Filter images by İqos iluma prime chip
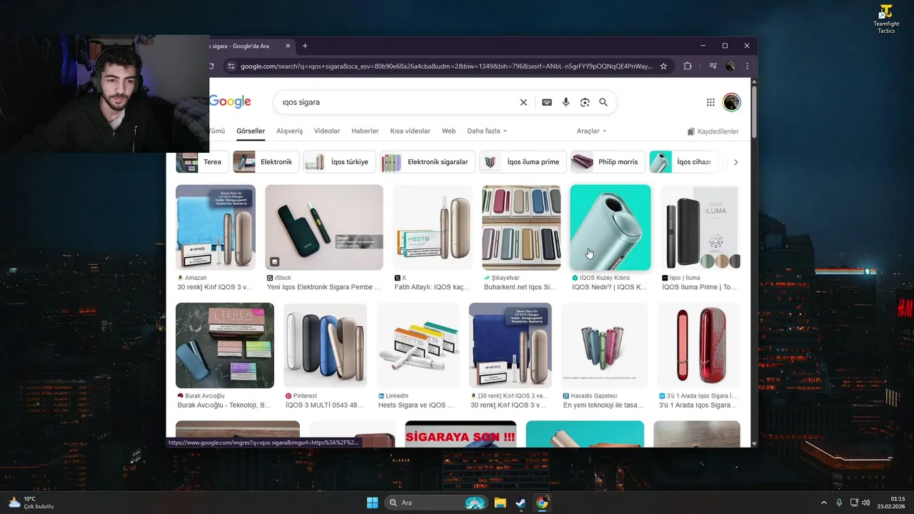This screenshot has height=514, width=914. [x=523, y=162]
